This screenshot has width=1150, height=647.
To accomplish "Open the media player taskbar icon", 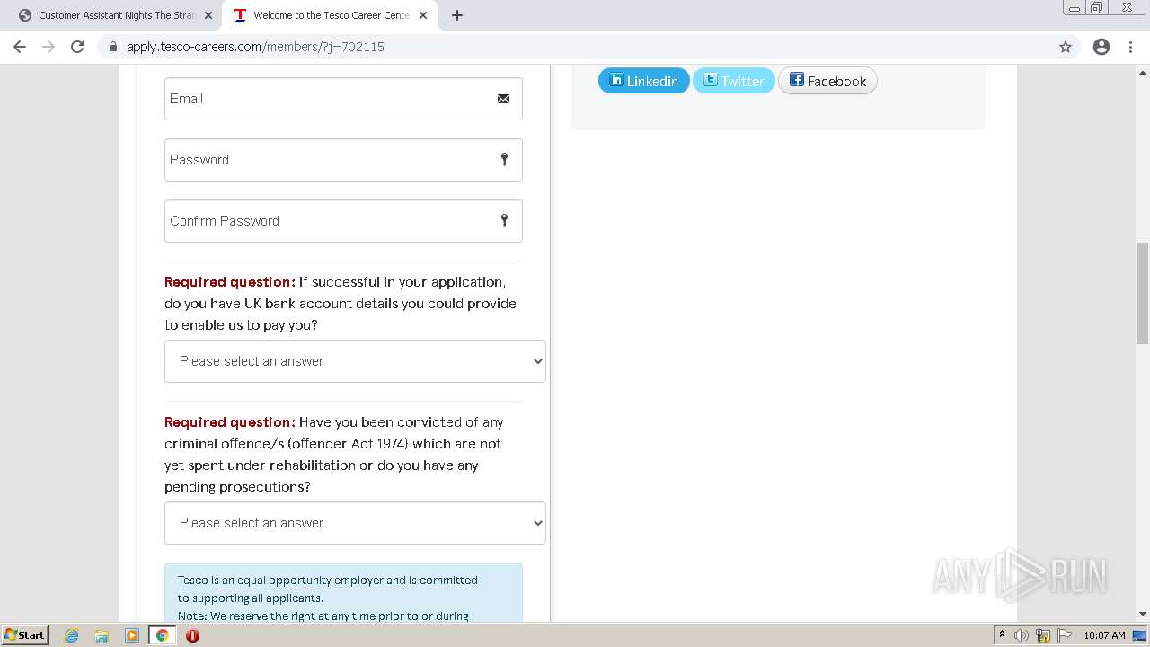I will [132, 635].
